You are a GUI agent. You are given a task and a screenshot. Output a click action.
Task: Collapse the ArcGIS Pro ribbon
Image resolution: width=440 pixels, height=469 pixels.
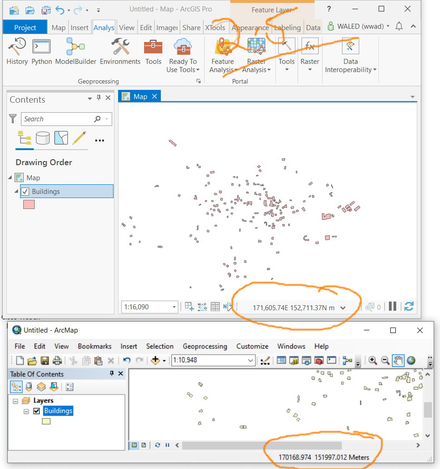[413, 26]
